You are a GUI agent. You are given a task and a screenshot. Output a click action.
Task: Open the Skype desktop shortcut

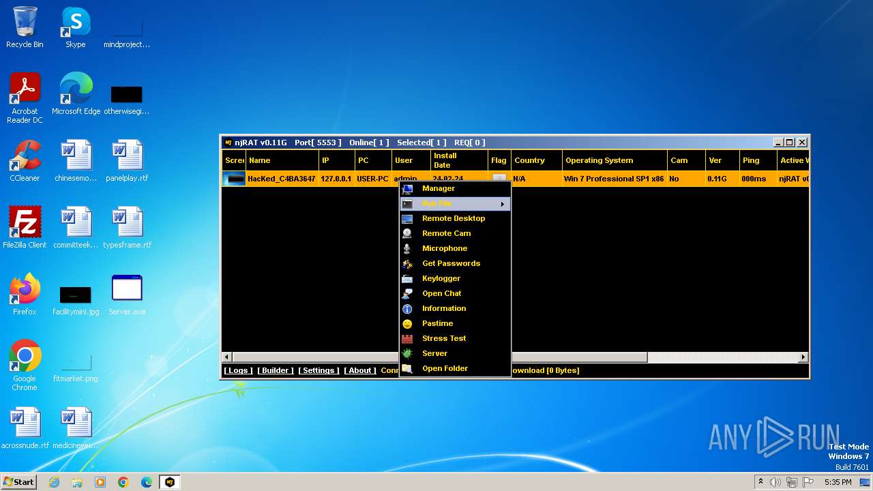(x=76, y=27)
